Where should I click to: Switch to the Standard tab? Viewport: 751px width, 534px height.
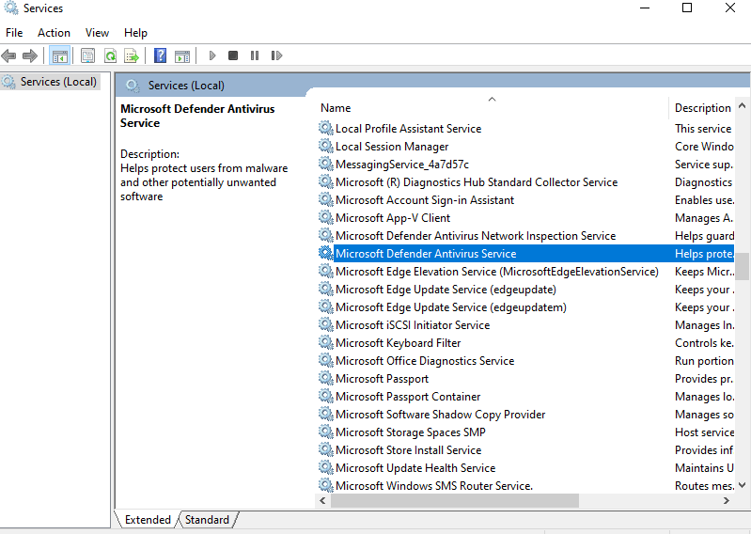click(x=207, y=520)
